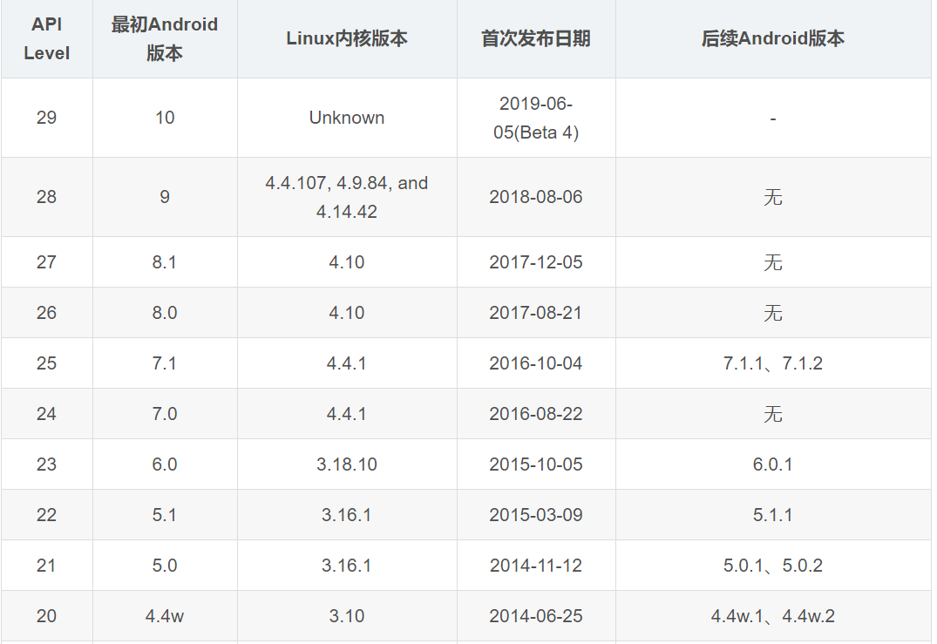Click the Linux内核版本 column header

[347, 39]
